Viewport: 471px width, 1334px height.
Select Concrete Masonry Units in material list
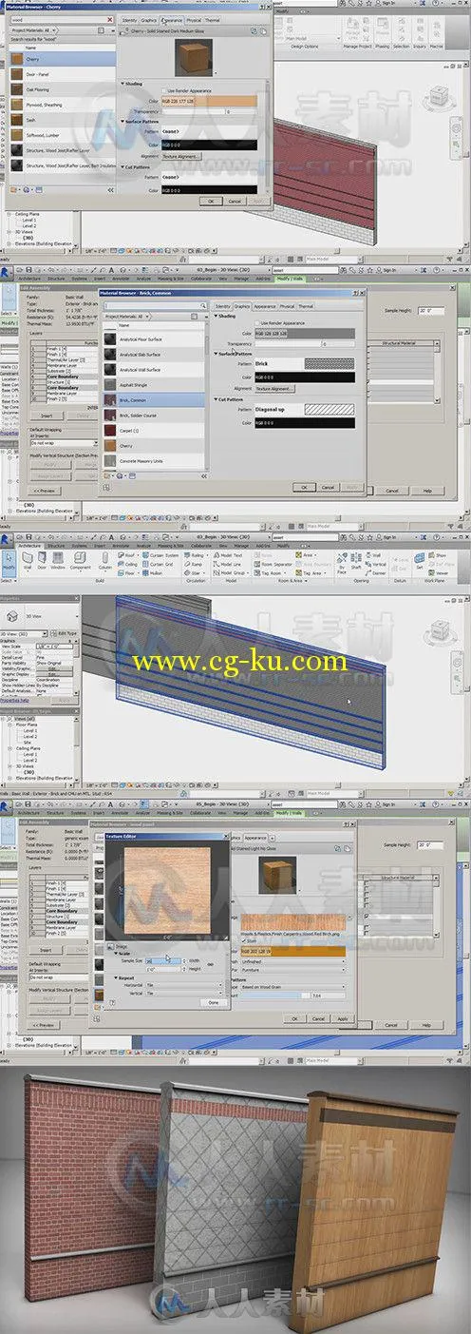coord(153,461)
